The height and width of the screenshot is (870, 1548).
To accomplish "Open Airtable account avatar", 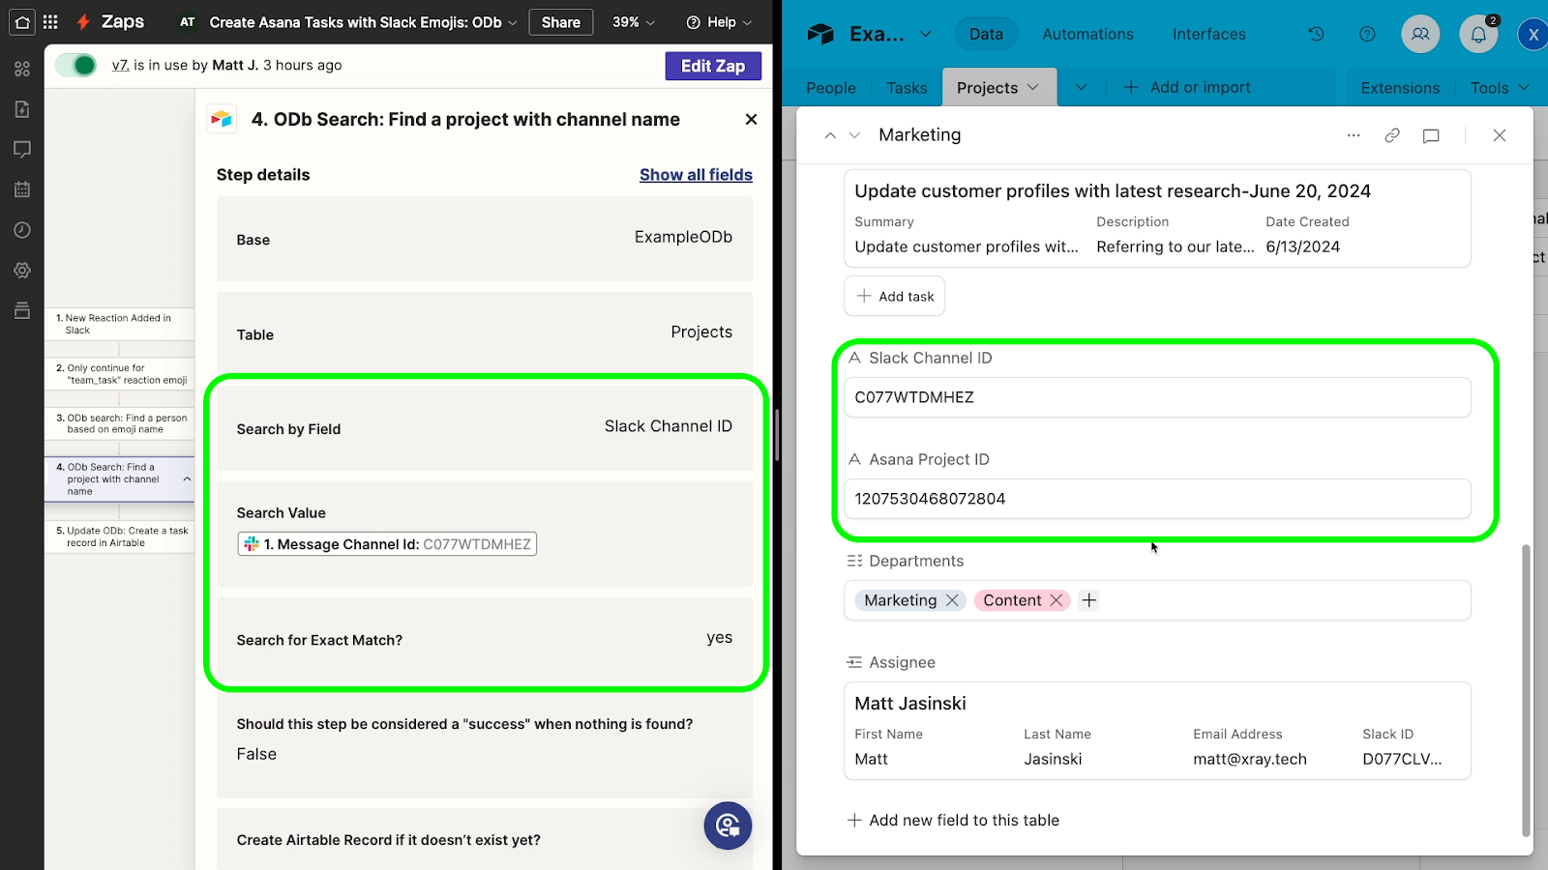I will [1533, 35].
